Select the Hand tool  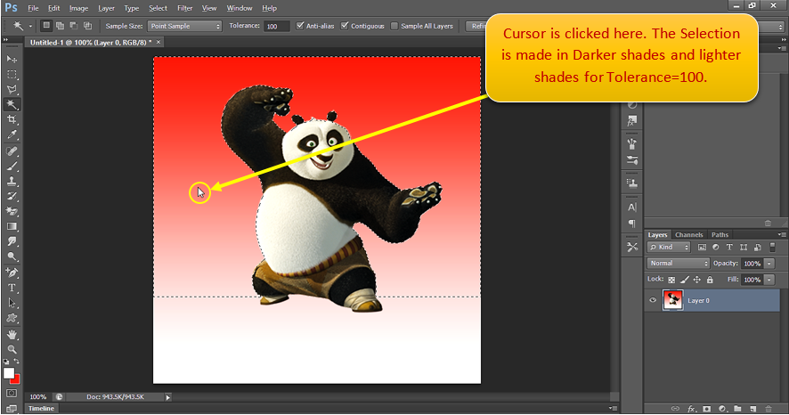click(12, 335)
